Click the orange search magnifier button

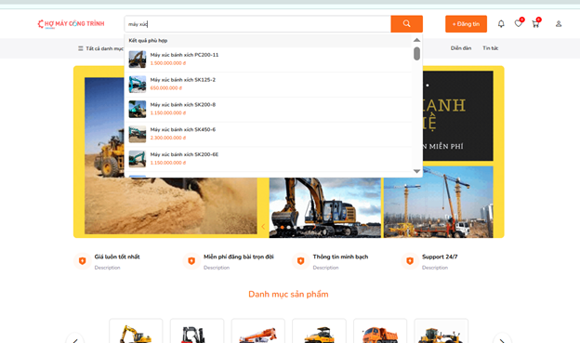coord(406,24)
